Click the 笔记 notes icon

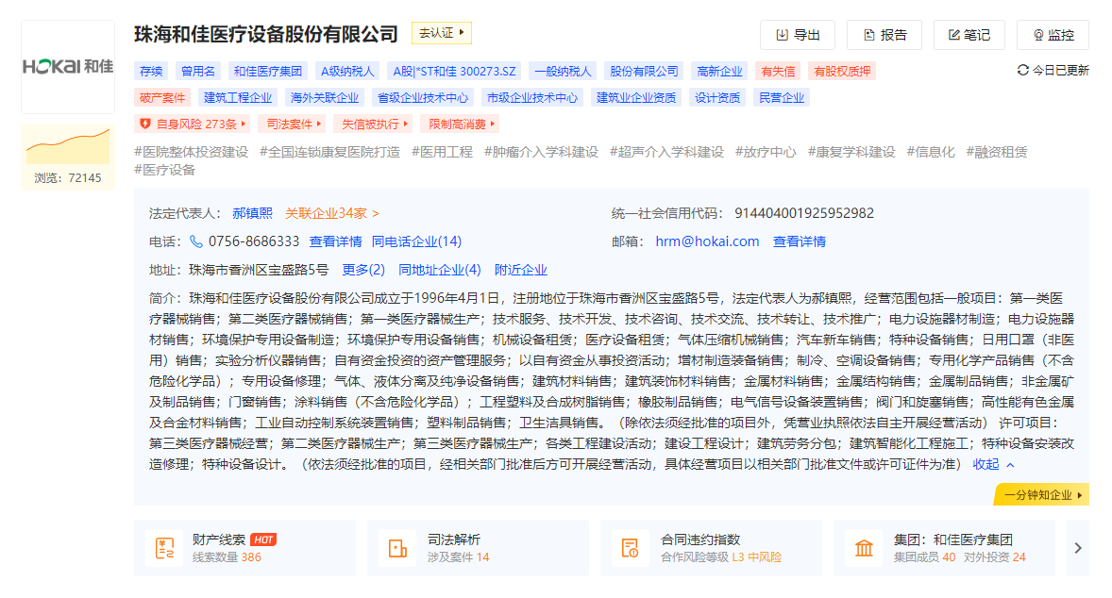pos(952,35)
